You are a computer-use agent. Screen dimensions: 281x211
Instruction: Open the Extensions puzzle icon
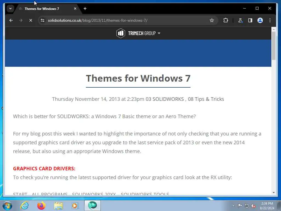pyautogui.click(x=226, y=20)
